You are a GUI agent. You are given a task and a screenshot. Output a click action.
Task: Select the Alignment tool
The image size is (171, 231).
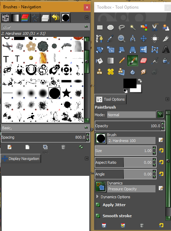155,39
